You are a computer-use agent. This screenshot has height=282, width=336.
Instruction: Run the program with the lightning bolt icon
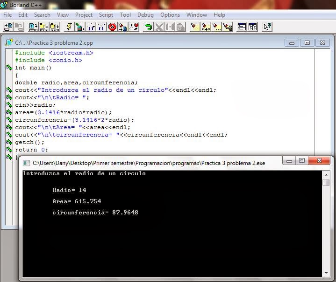(x=69, y=27)
